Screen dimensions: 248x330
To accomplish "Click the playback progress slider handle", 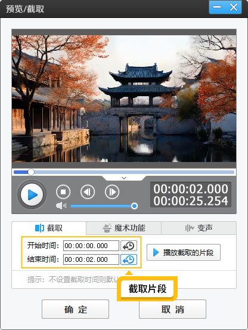I will [x=31, y=172].
